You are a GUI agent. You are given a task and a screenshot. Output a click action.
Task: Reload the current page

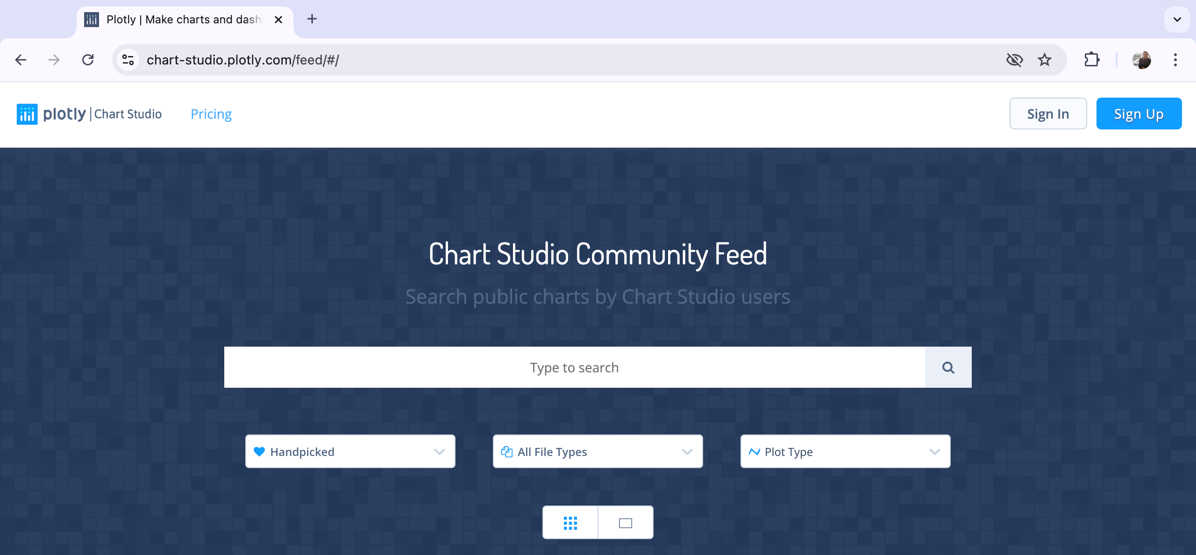(88, 60)
